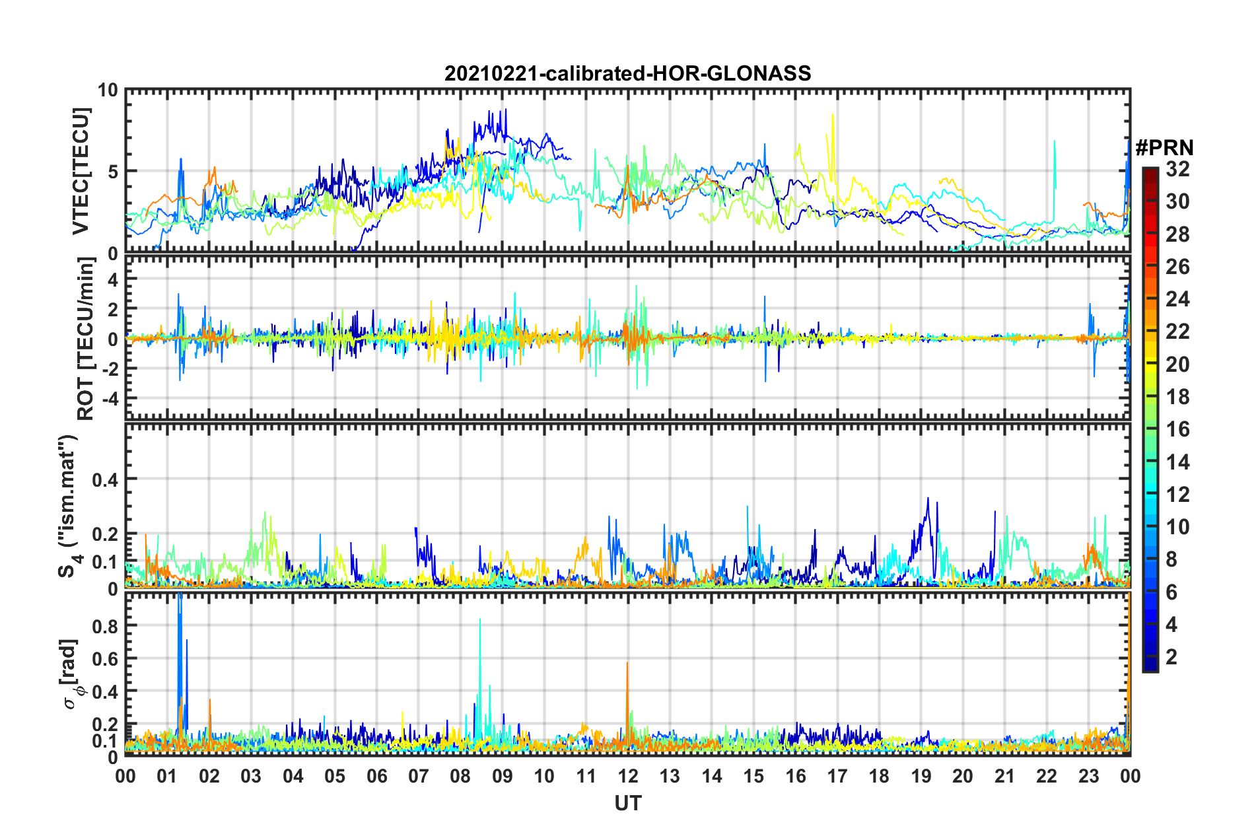The image size is (1256, 840).
Task: Click the plot title "20210221-calibrated-HOR-GLONASS"
Action: [x=627, y=73]
